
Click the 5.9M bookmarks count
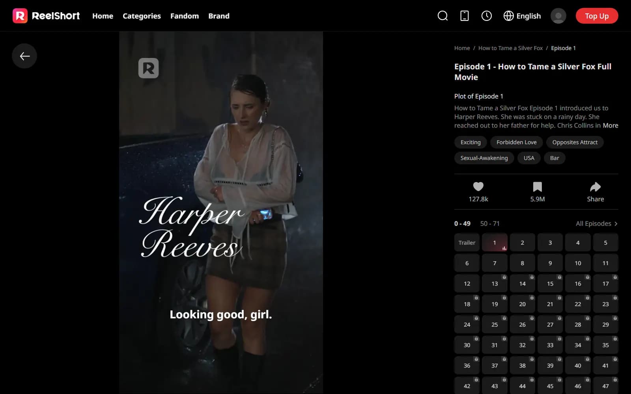(x=538, y=199)
